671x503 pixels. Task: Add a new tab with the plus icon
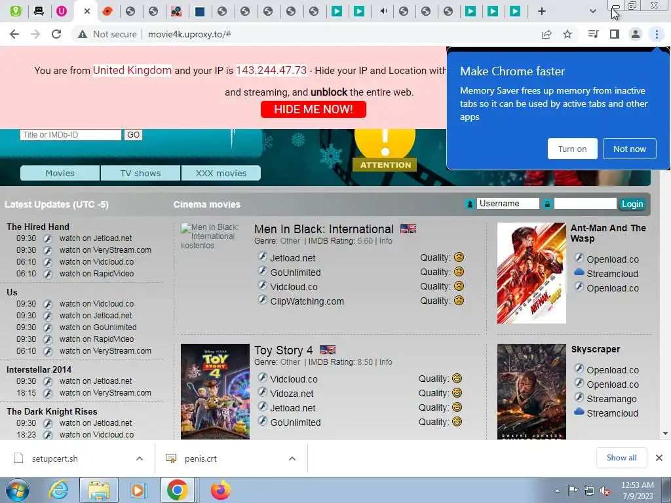click(x=542, y=12)
